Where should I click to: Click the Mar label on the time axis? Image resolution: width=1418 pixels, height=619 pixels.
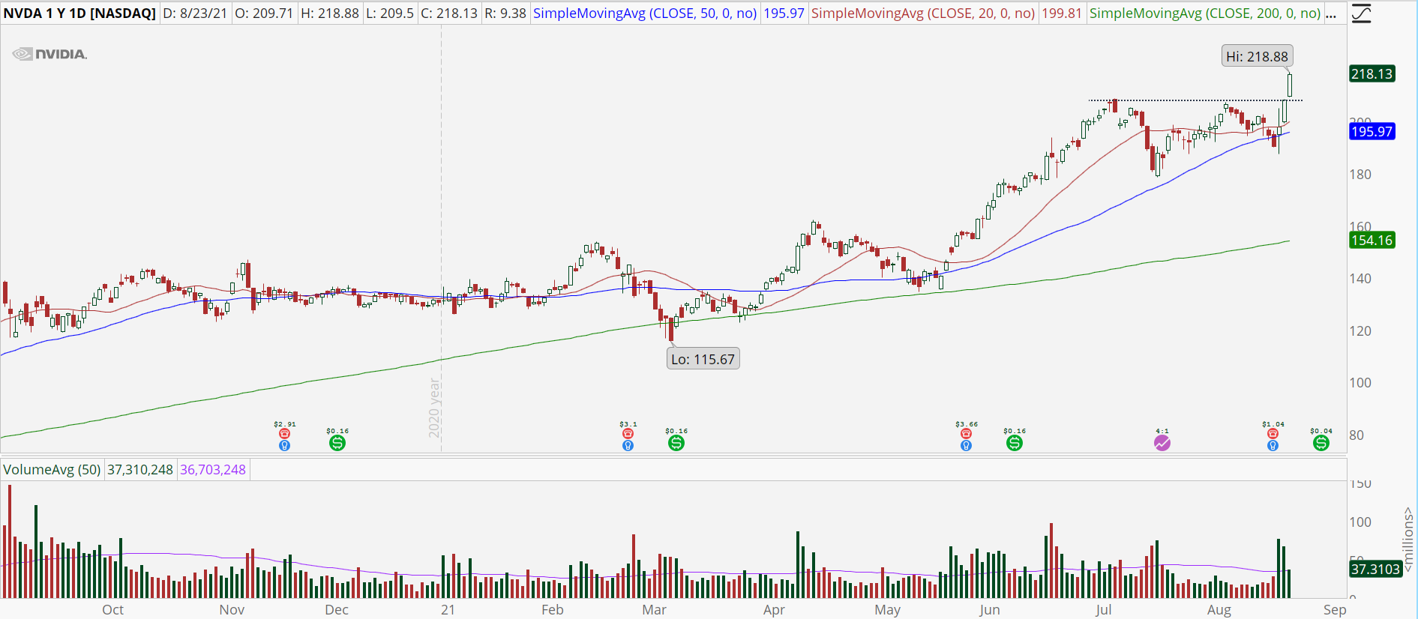(x=655, y=609)
